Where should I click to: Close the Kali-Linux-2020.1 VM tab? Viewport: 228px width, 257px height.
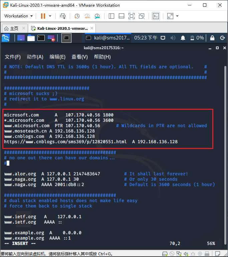click(x=92, y=28)
